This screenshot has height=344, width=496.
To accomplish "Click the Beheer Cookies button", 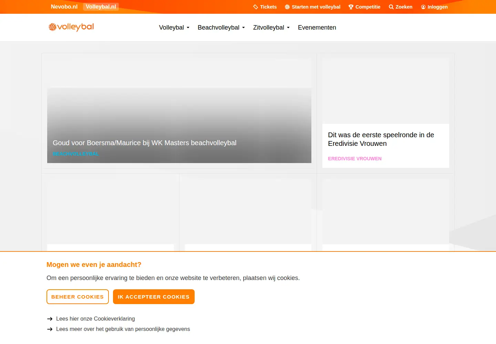I will [x=77, y=297].
